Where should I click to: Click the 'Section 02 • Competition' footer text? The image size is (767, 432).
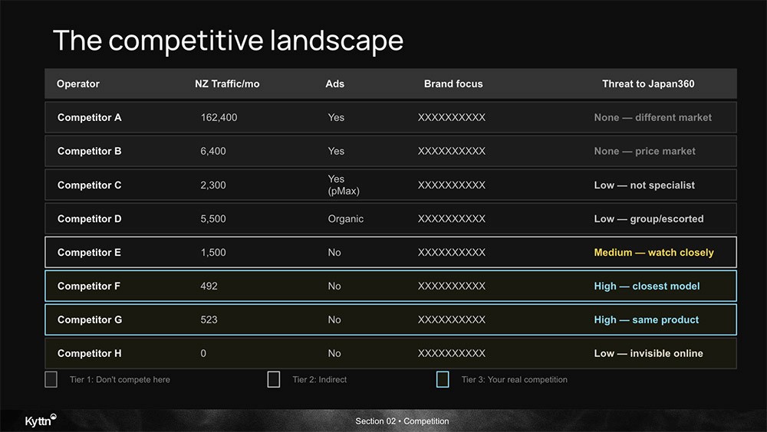402,421
